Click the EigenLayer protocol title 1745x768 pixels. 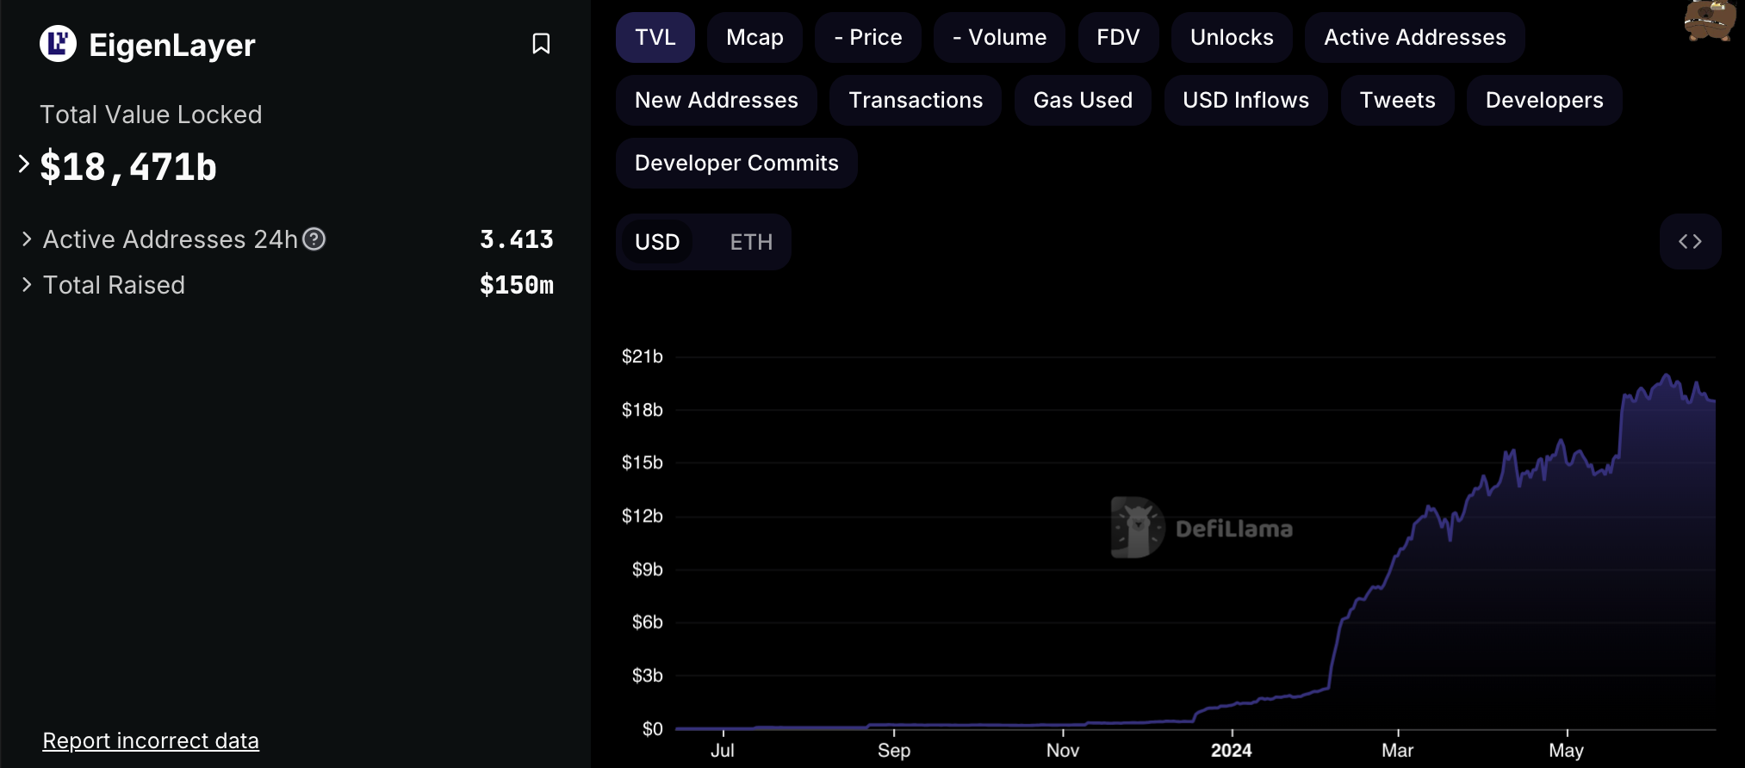pyautogui.click(x=172, y=45)
